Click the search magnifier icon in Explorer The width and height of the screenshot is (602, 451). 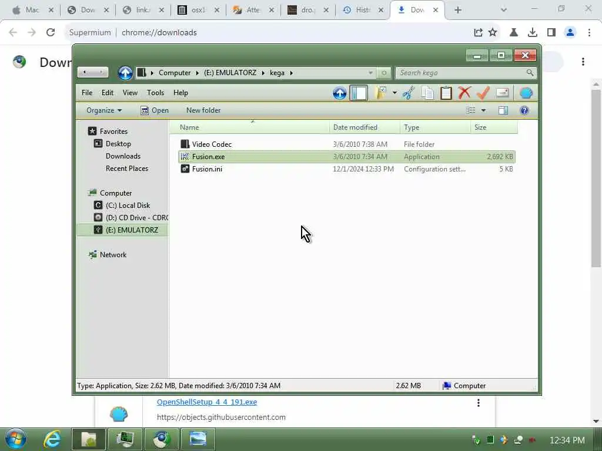pyautogui.click(x=530, y=72)
